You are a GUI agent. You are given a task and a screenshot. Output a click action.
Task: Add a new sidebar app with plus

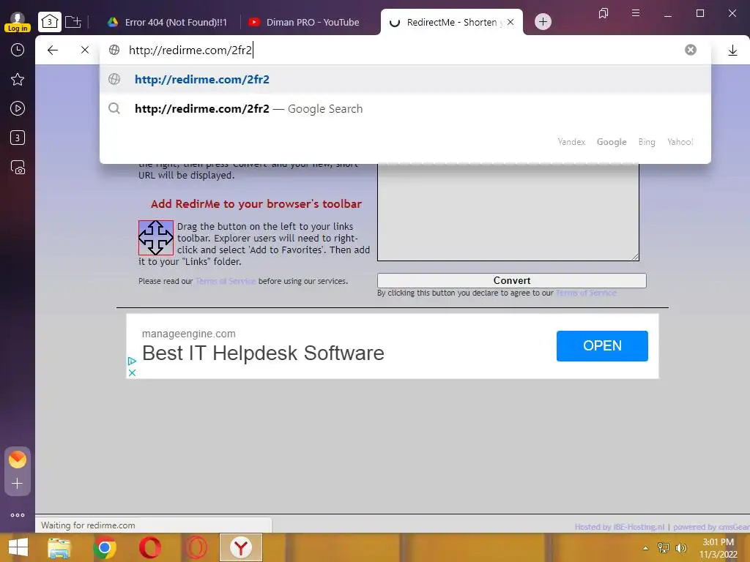coord(18,484)
